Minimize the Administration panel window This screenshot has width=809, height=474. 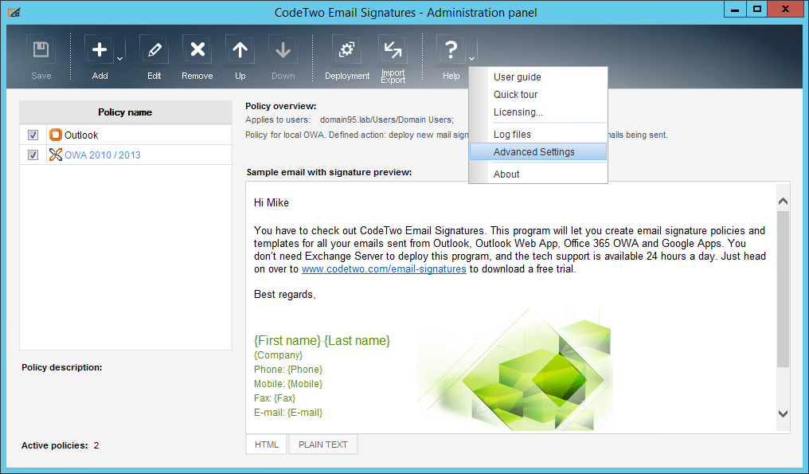(x=735, y=9)
